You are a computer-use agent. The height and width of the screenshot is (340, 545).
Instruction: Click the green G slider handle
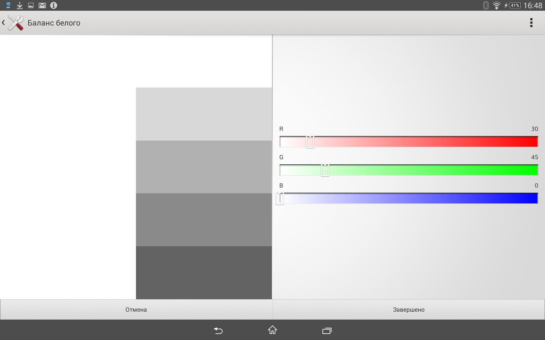pos(325,170)
